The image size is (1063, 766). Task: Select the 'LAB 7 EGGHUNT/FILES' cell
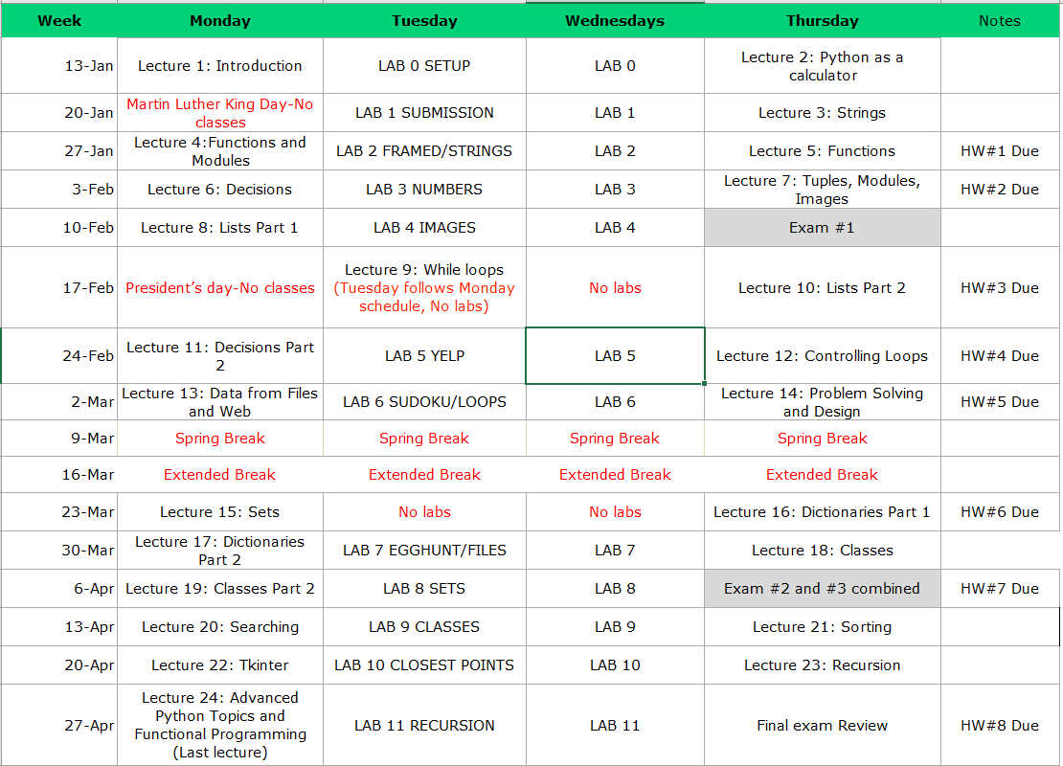[424, 551]
